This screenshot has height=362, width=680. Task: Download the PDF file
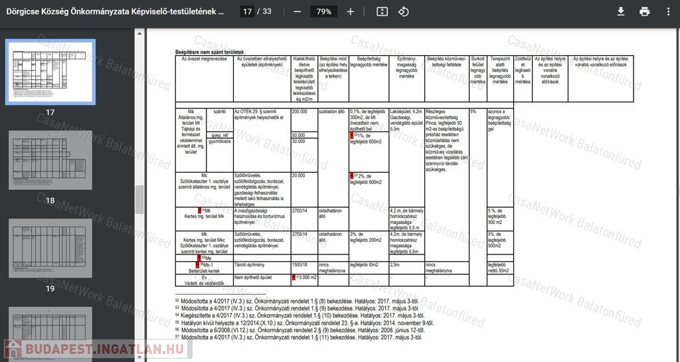(x=620, y=12)
